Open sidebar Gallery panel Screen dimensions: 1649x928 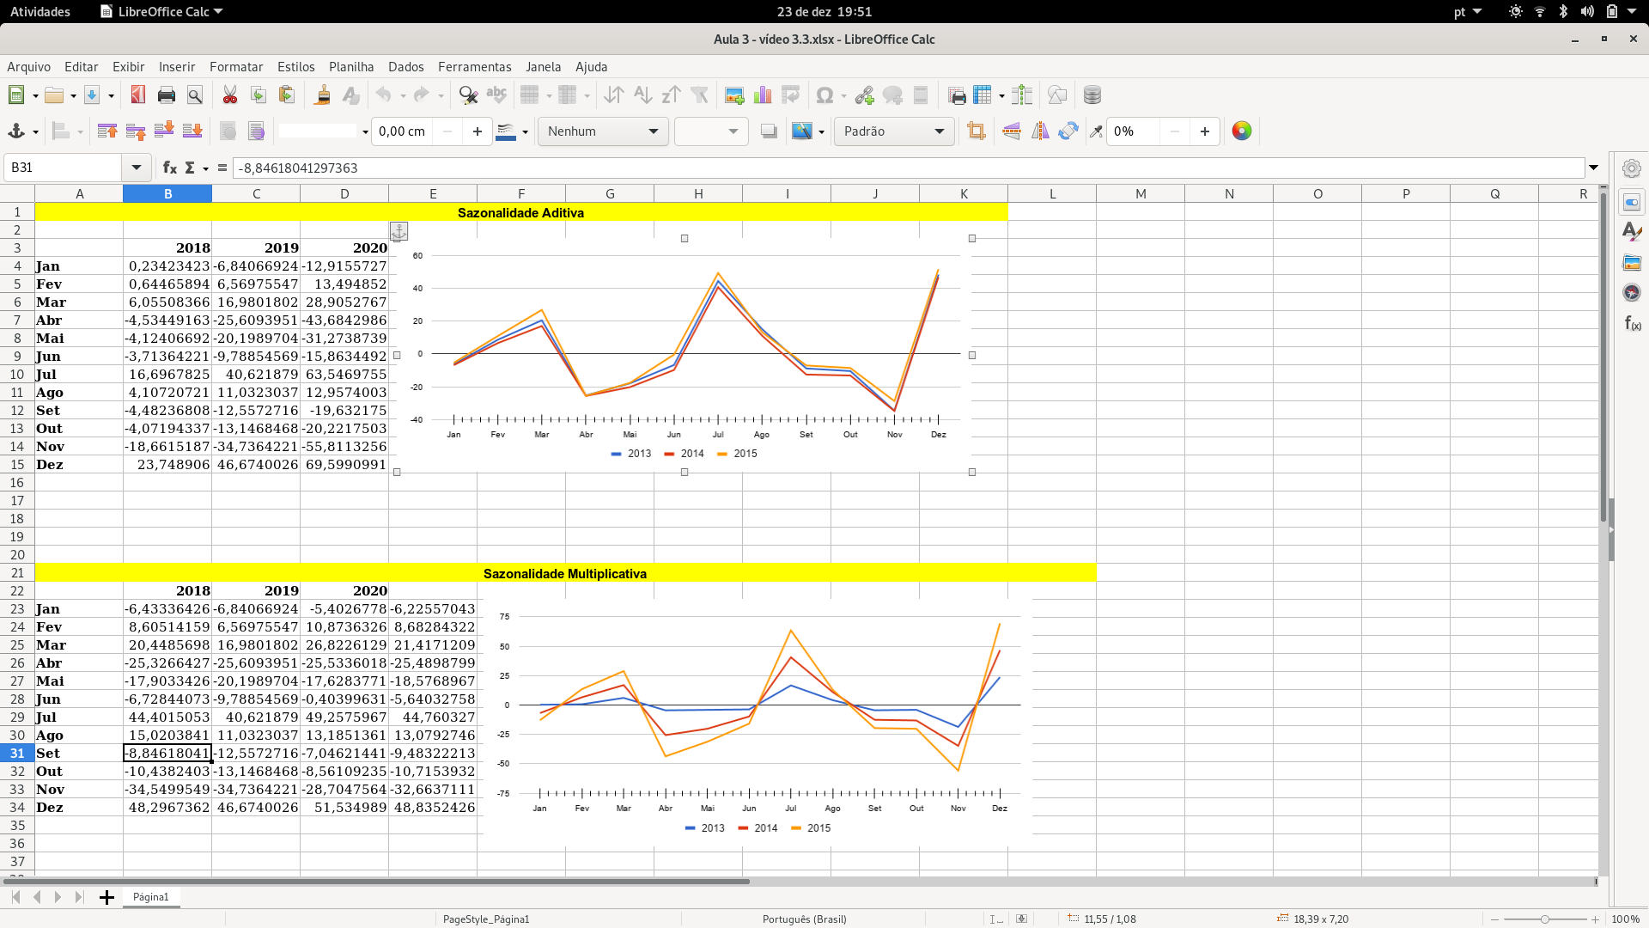[1632, 262]
